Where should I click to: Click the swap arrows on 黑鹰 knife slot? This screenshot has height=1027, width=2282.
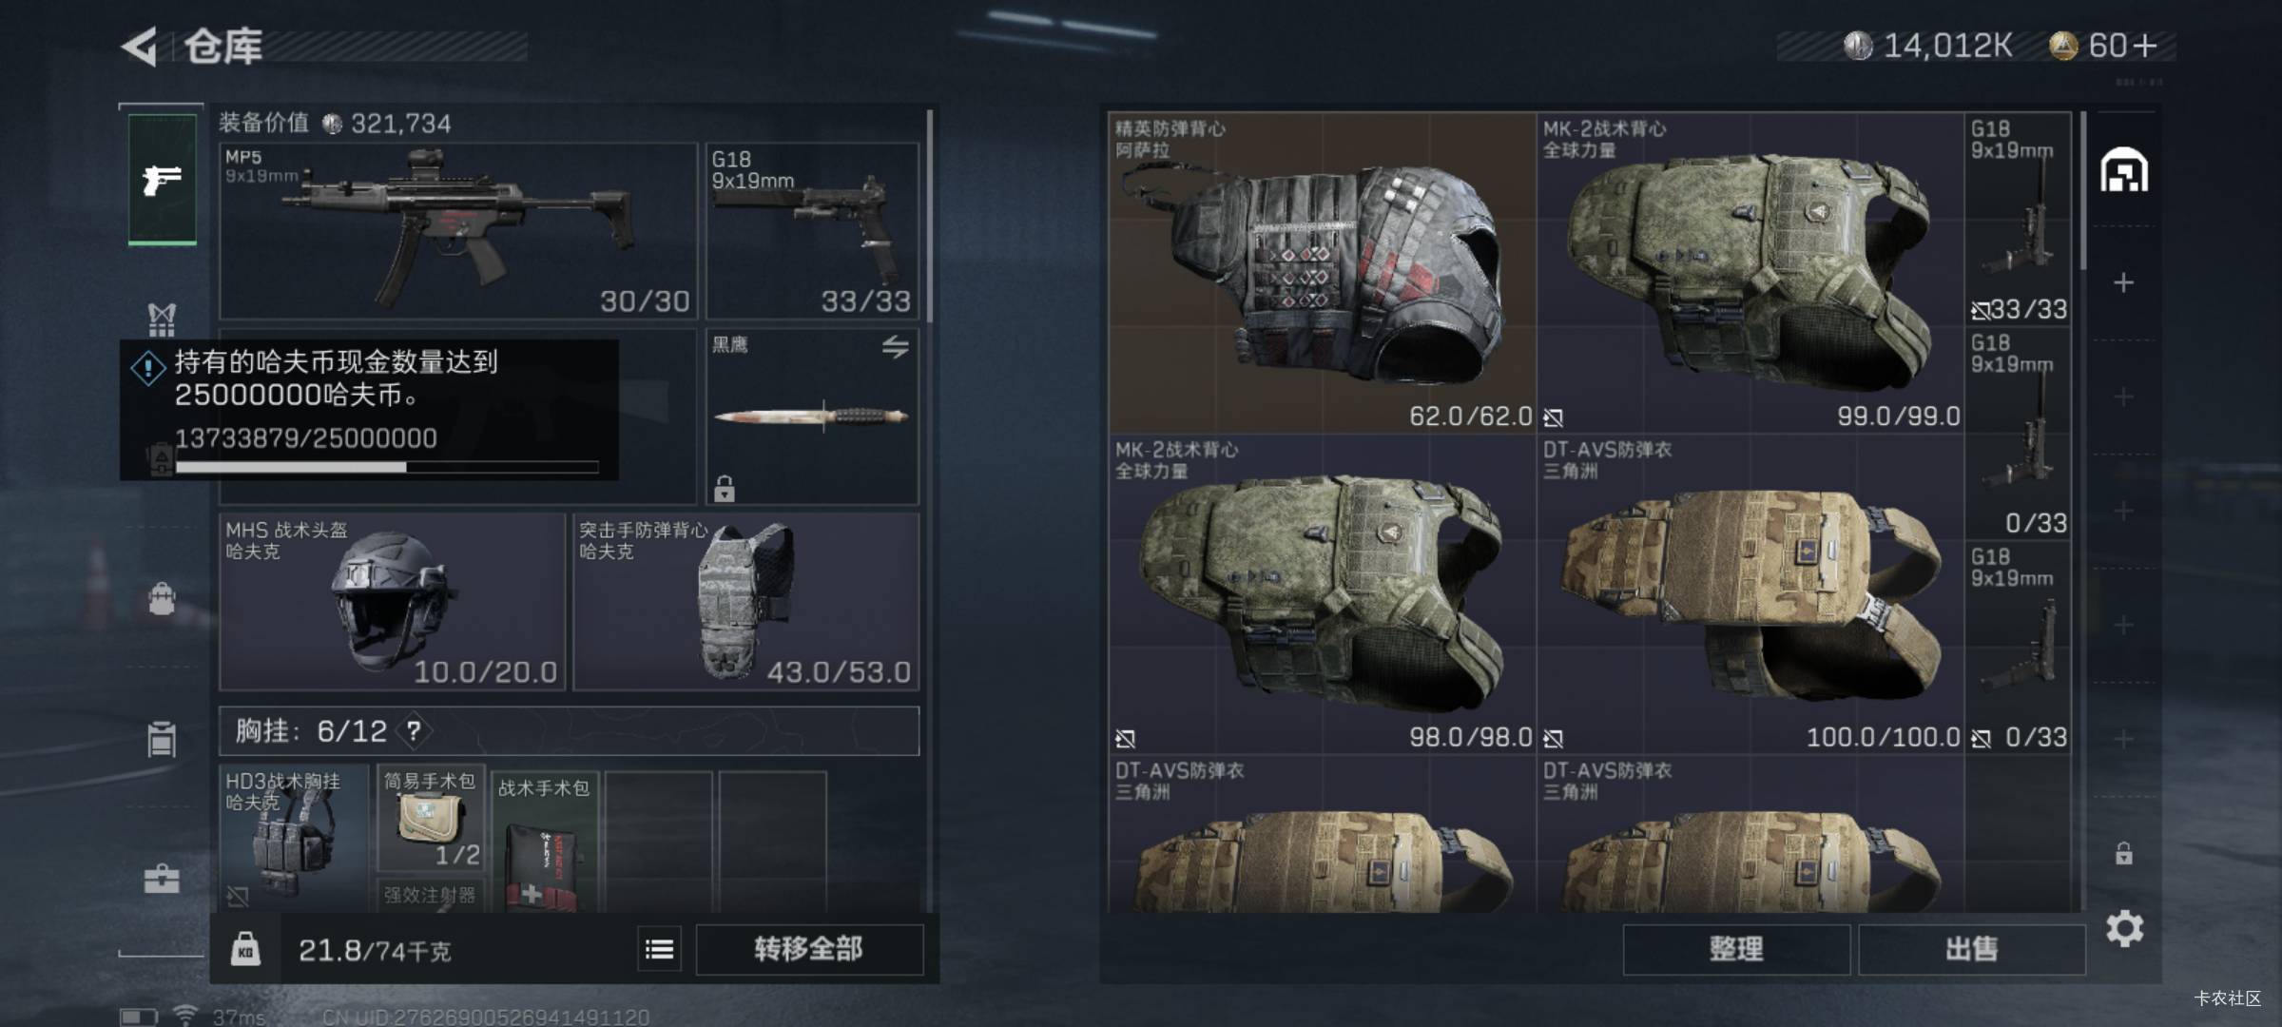895,347
